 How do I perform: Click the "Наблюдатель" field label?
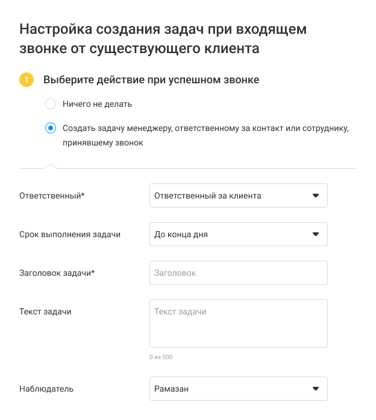click(x=46, y=389)
